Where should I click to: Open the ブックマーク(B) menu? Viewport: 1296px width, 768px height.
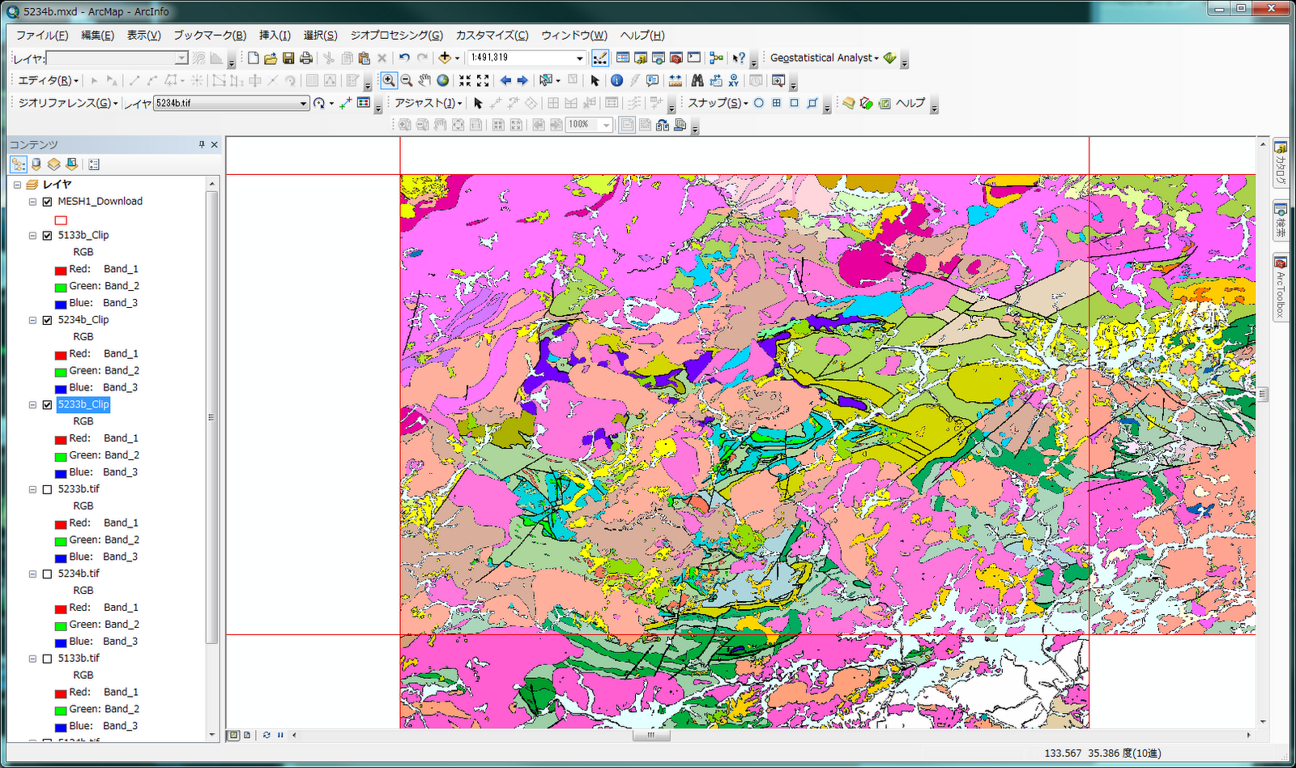point(209,35)
